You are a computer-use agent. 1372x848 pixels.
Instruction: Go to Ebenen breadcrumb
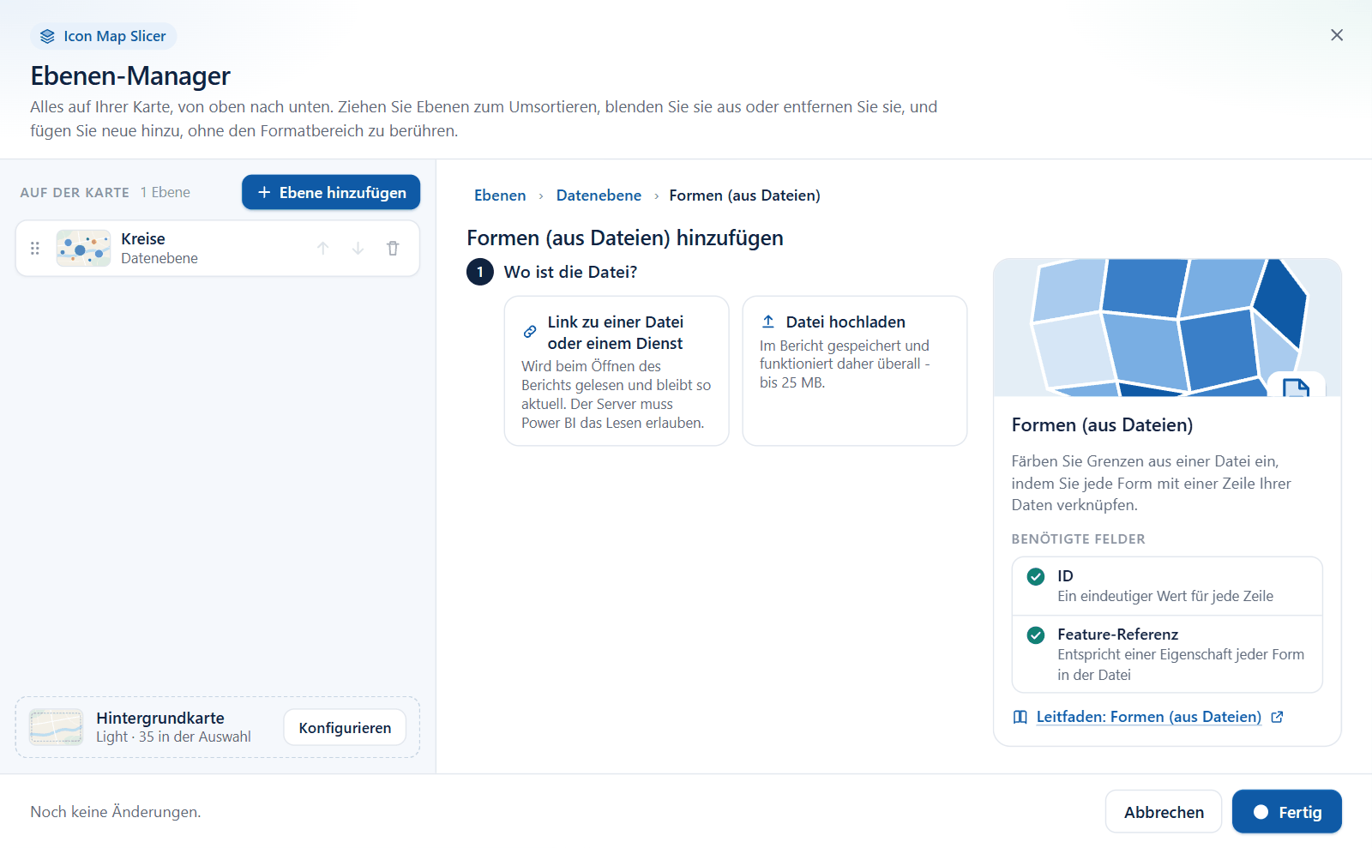[x=500, y=195]
